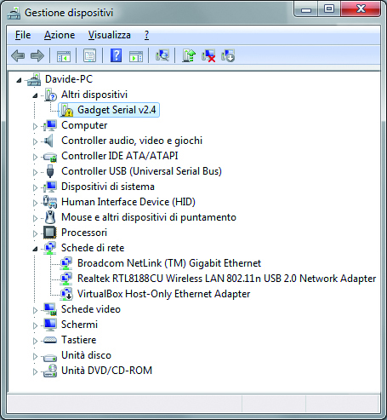Click the Processori chip icon
Image resolution: width=387 pixels, height=420 pixels.
click(50, 233)
